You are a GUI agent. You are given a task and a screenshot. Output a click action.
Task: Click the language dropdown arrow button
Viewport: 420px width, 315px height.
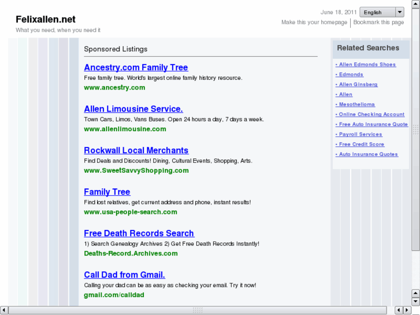400,12
